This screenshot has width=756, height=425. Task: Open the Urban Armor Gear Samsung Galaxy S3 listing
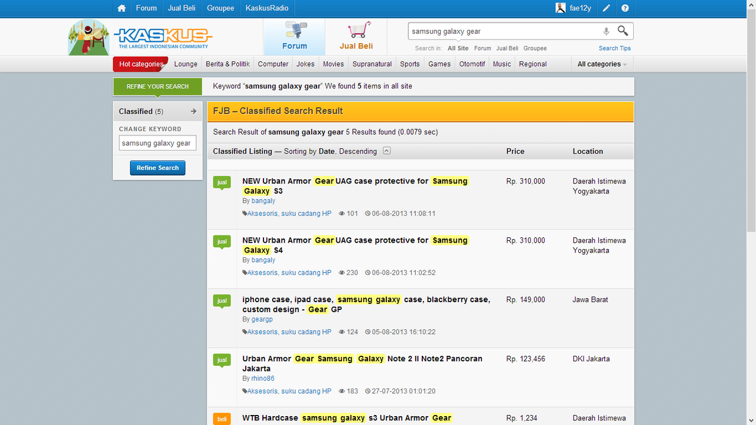355,186
